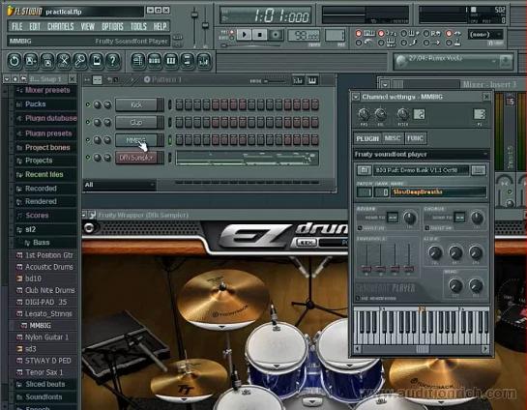This screenshot has width=527, height=410.
Task: Open the OPTIONS menu
Action: coord(112,26)
